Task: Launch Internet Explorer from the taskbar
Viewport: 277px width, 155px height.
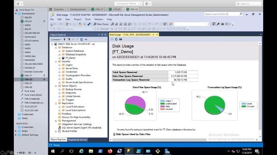Action: click(81, 151)
